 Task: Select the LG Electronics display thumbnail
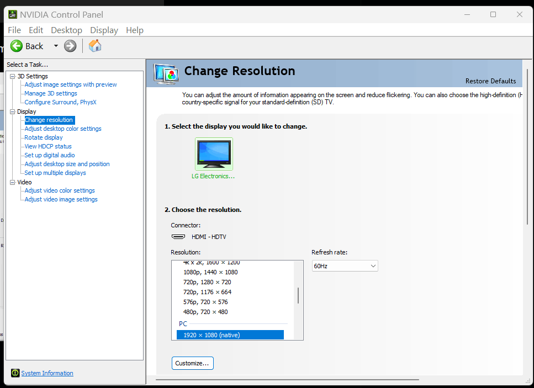(214, 154)
